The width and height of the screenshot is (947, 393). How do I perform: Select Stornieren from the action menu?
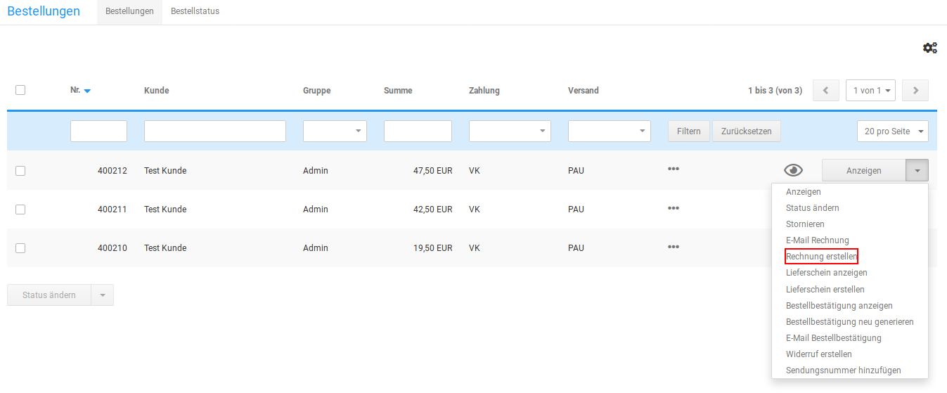[x=805, y=224]
